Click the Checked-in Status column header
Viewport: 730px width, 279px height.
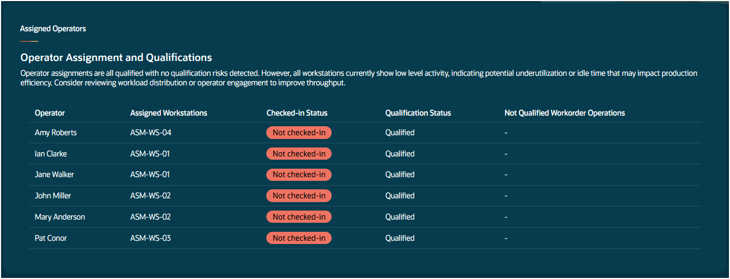point(297,113)
